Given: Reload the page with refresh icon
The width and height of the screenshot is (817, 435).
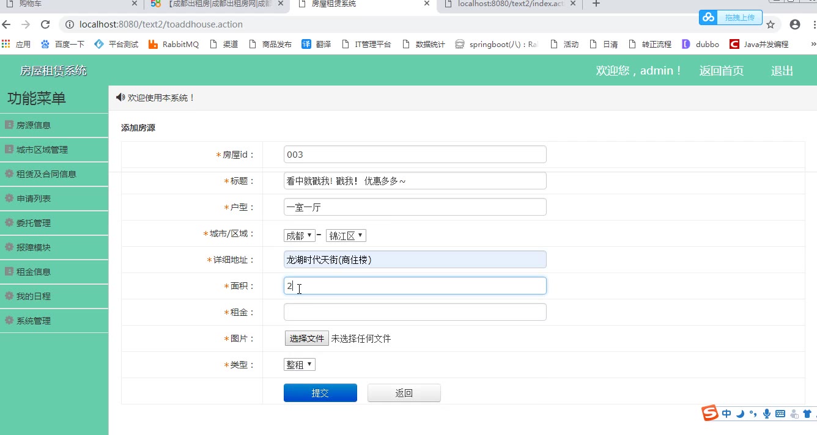Looking at the screenshot, I should click(x=45, y=24).
